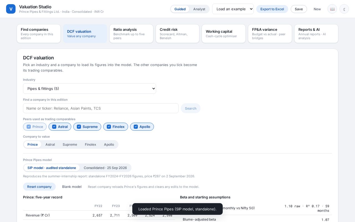This screenshot has height=222, width=355.
Task: Dismiss the Loaded Prince Pipes toast
Action: coord(177,209)
